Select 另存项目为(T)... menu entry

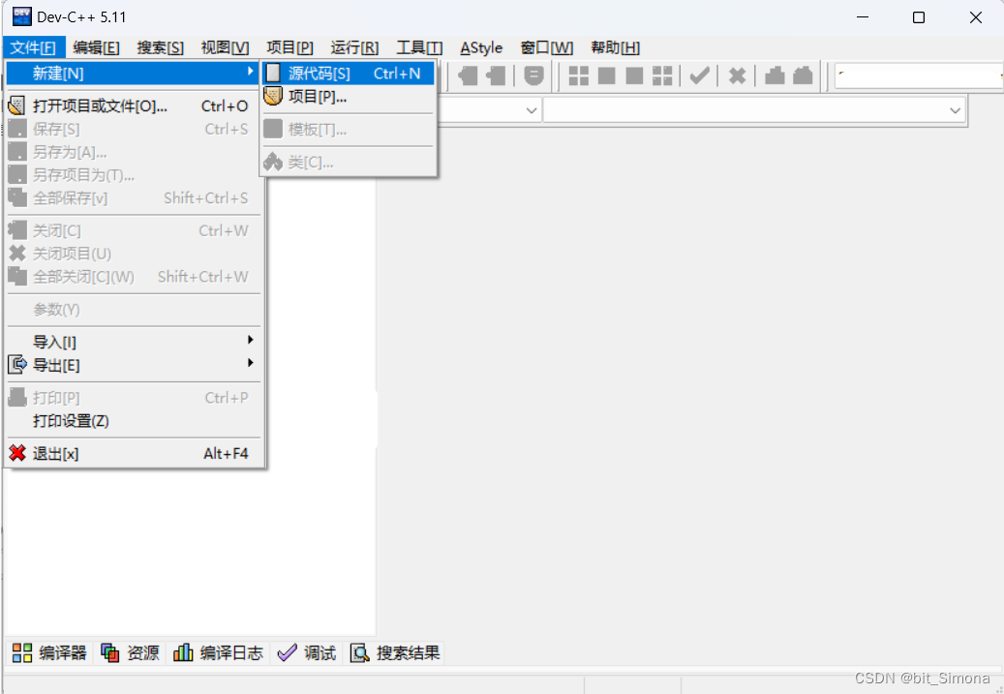pos(134,175)
